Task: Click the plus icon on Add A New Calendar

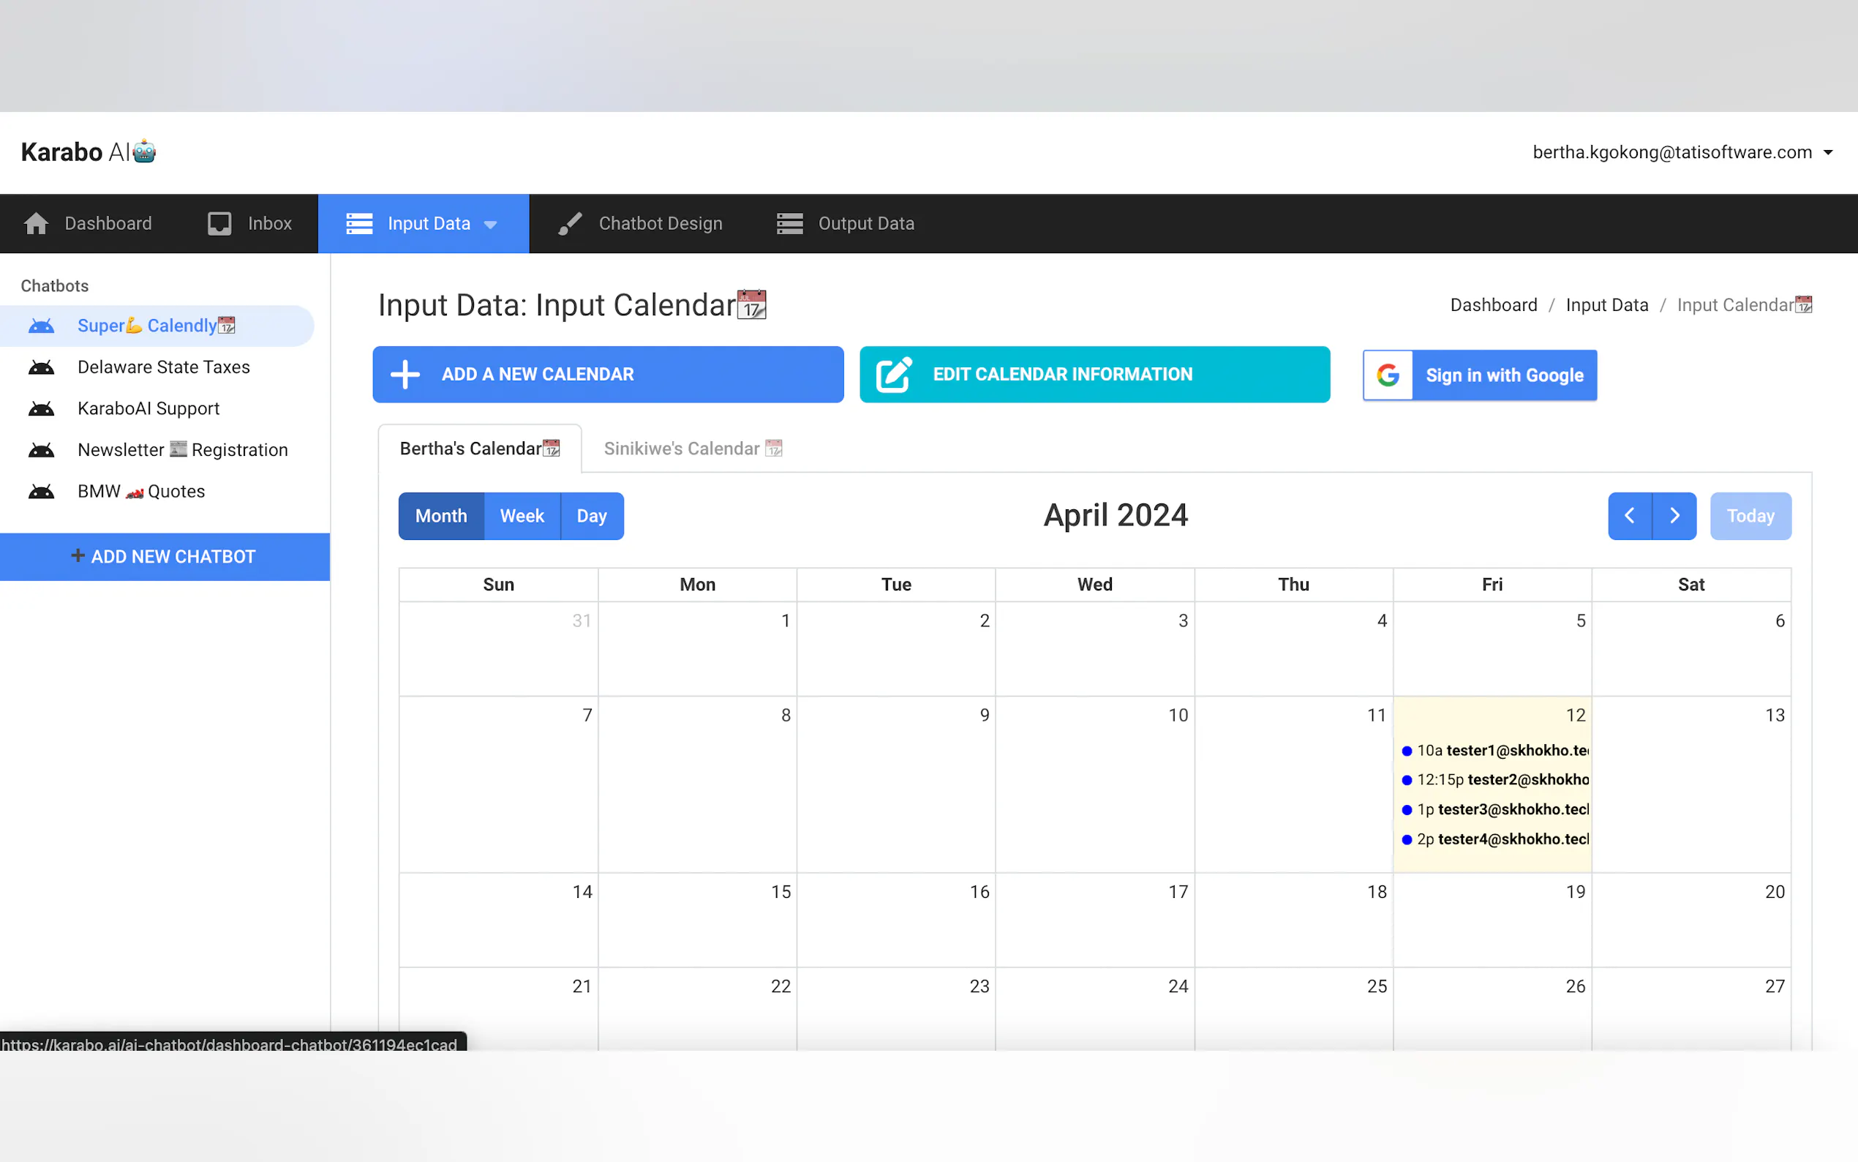Action: pyautogui.click(x=405, y=374)
